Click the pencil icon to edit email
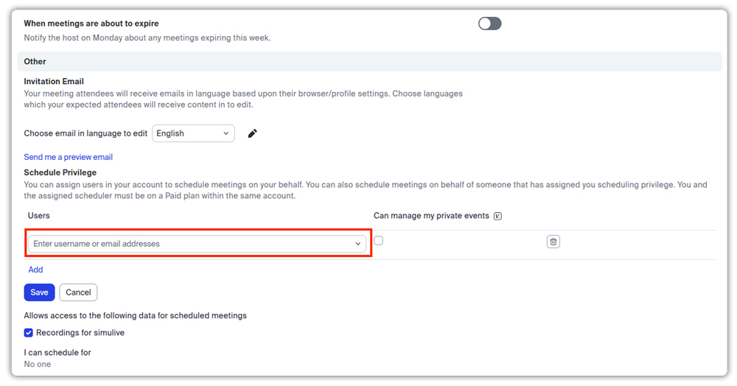The width and height of the screenshot is (737, 386). (252, 133)
